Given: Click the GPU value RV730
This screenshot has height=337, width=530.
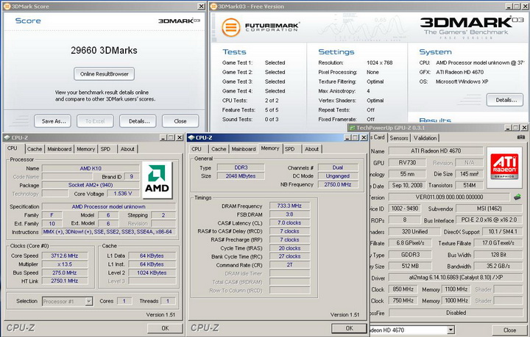Looking at the screenshot, I should pyautogui.click(x=407, y=162).
